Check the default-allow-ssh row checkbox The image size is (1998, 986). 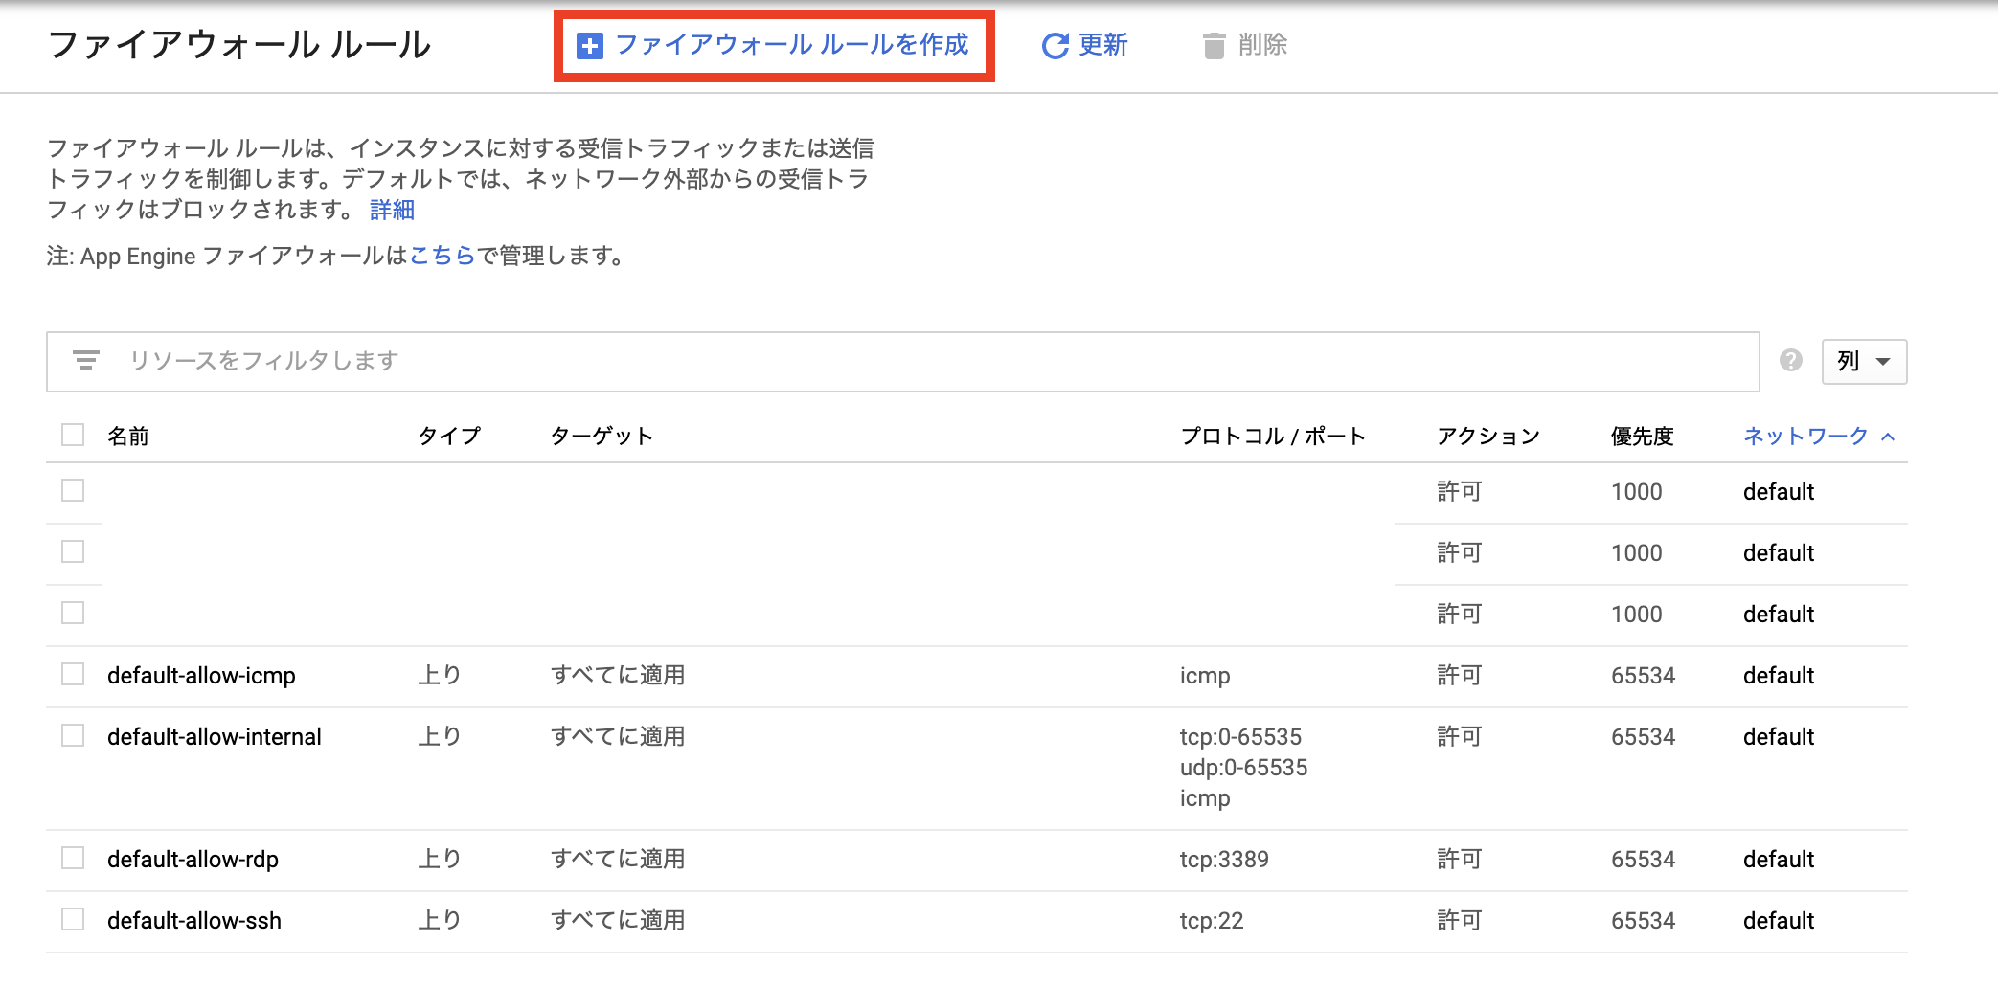coord(73,919)
